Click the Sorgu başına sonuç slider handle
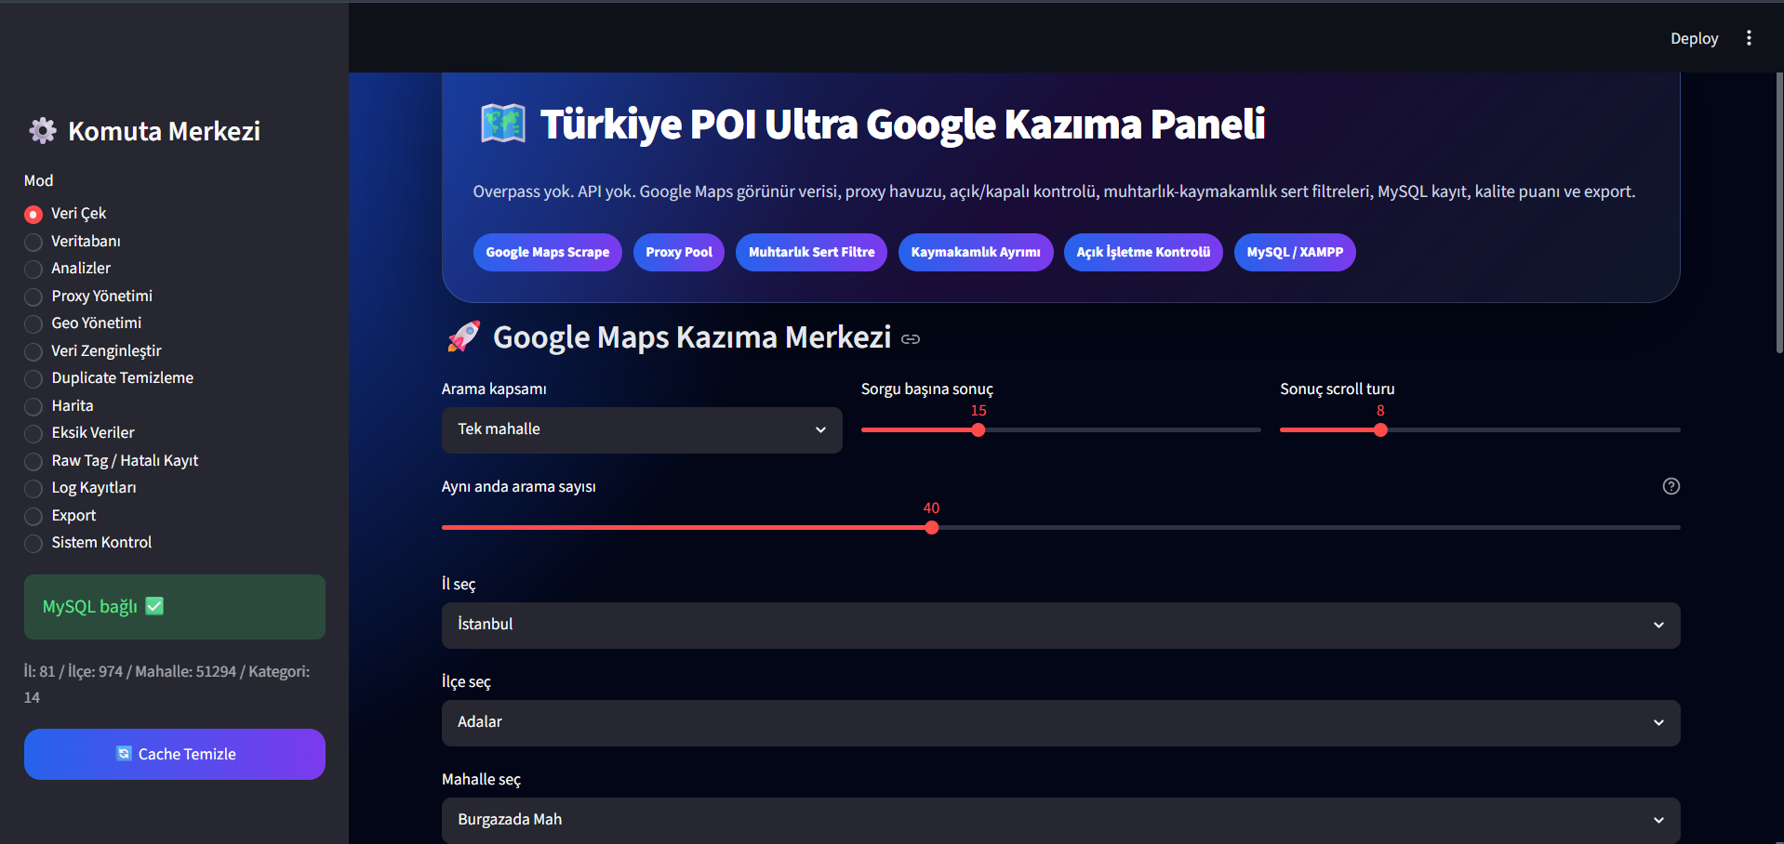This screenshot has width=1784, height=844. [x=978, y=430]
